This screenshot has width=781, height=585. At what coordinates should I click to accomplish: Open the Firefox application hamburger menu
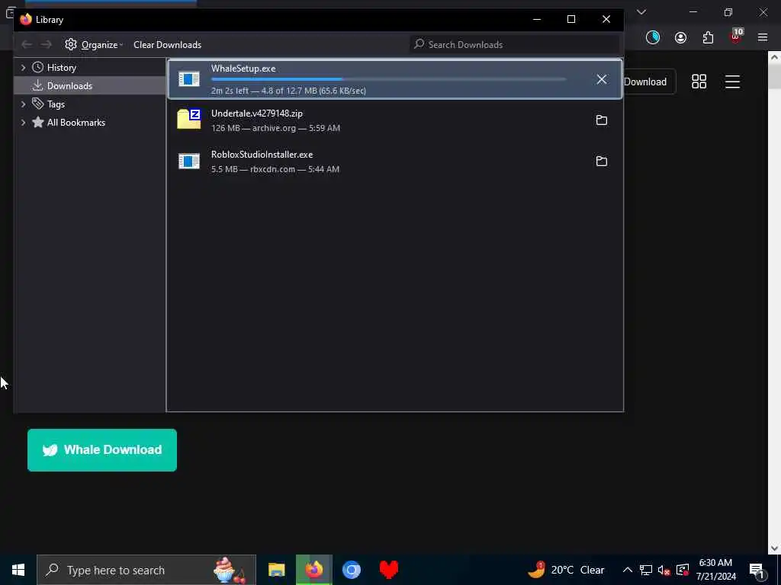(763, 37)
